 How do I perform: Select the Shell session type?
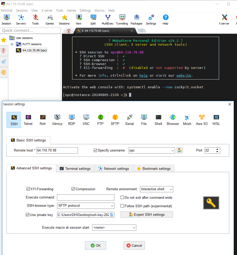click(x=159, y=120)
